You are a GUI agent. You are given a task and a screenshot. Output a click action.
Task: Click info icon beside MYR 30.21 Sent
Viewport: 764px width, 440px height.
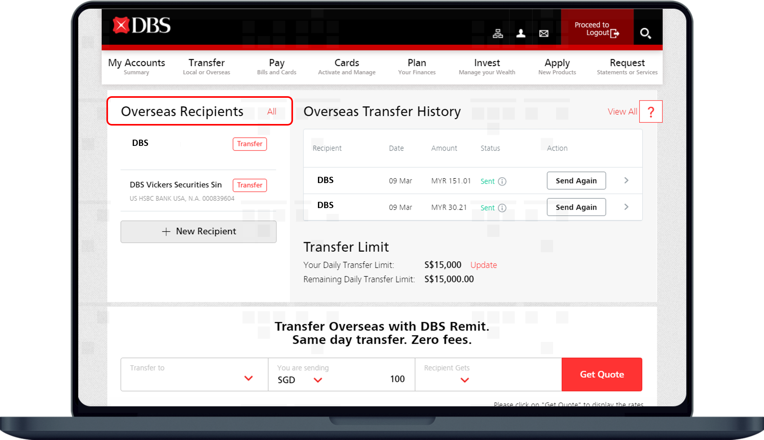(x=502, y=208)
